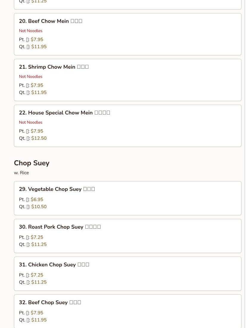Open 30. Roast Pork Chop Suey item

pos(128,236)
